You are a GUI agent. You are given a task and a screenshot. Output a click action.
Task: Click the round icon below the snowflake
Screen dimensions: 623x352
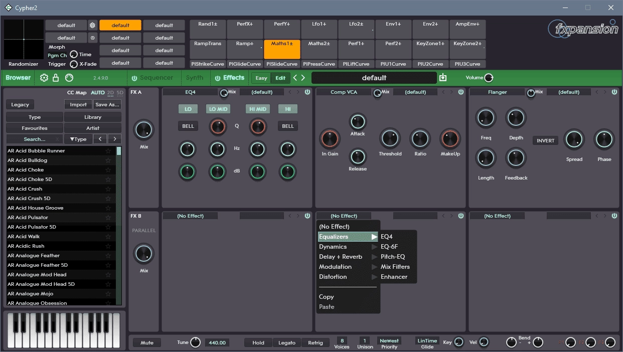(x=93, y=38)
